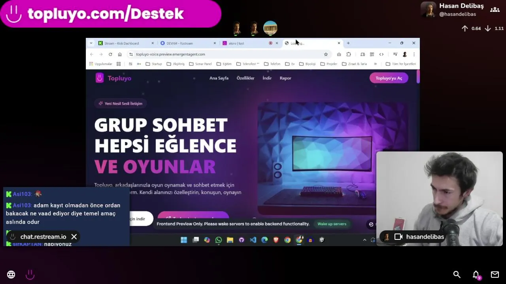
Task: Click the code brackets icon in browser toolbar
Action: 381,54
